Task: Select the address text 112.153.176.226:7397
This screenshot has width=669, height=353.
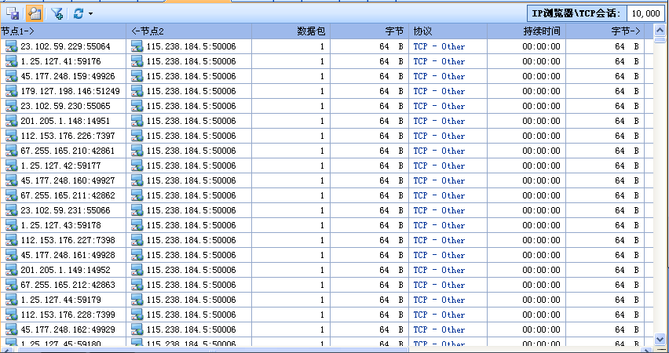Action: point(68,136)
